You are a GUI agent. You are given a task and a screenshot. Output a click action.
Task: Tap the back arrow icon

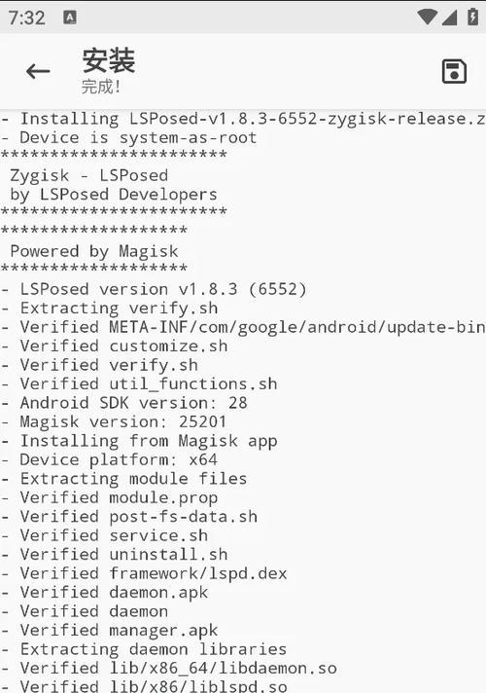coord(38,71)
